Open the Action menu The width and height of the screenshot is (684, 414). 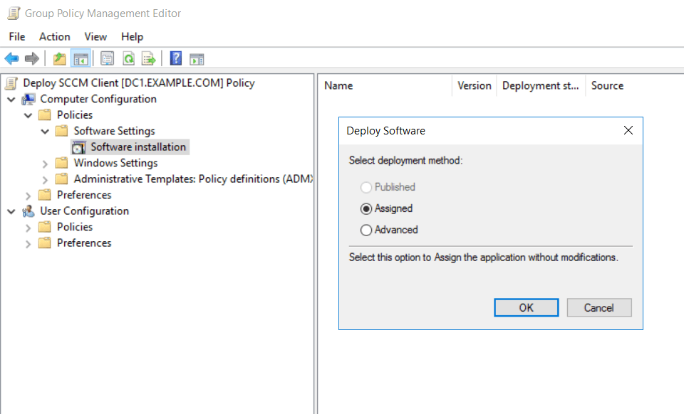[x=54, y=36]
